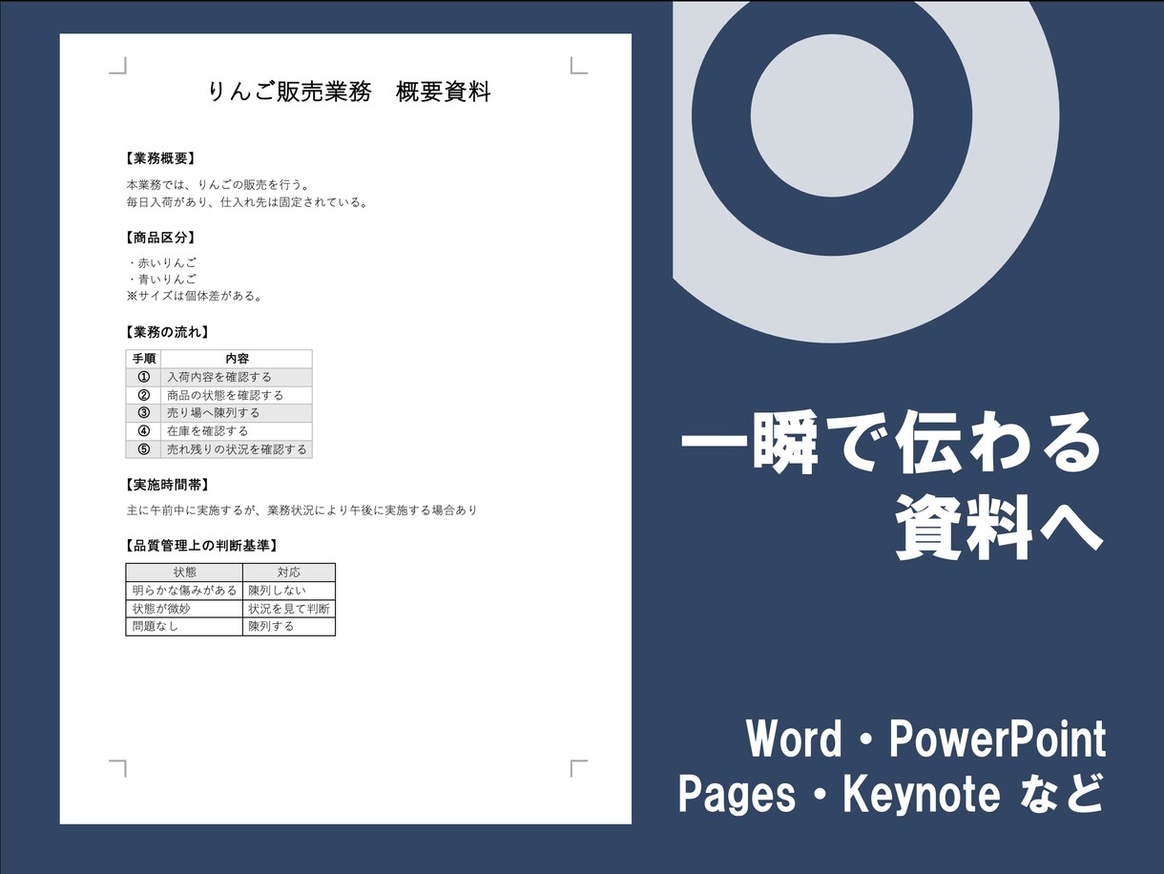Click step number ① in the table
Viewport: 1164px width, 874px height.
[x=144, y=377]
